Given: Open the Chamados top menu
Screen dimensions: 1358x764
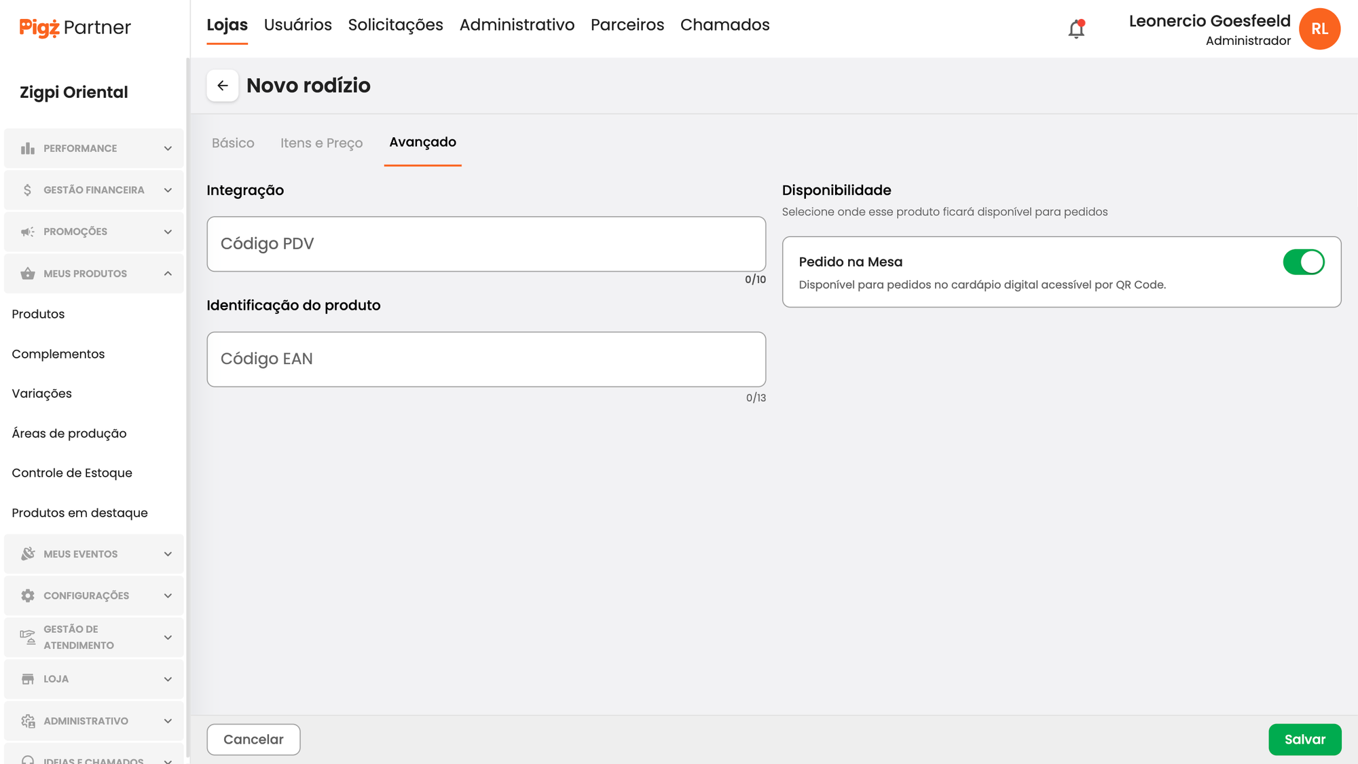Looking at the screenshot, I should pyautogui.click(x=724, y=25).
